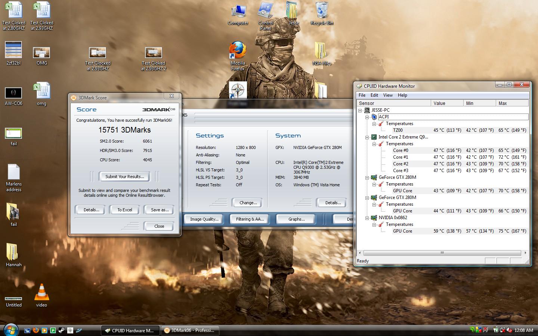Click the Sensor column header

click(x=394, y=103)
